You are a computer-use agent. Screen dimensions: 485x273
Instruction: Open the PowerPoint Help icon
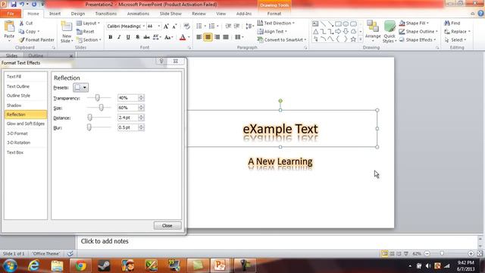point(480,14)
